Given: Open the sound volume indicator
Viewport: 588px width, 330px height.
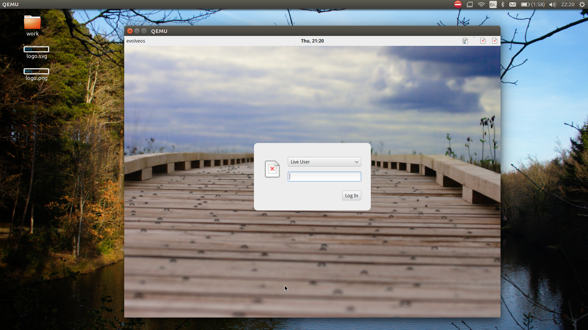Looking at the screenshot, I should pos(553,4).
